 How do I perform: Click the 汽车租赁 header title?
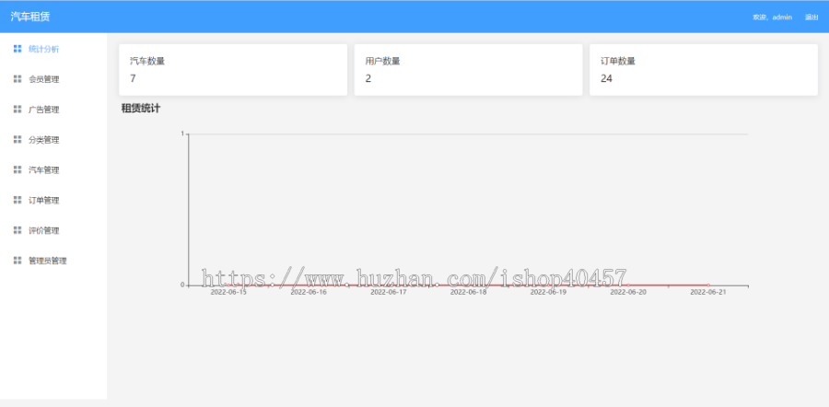(x=30, y=17)
